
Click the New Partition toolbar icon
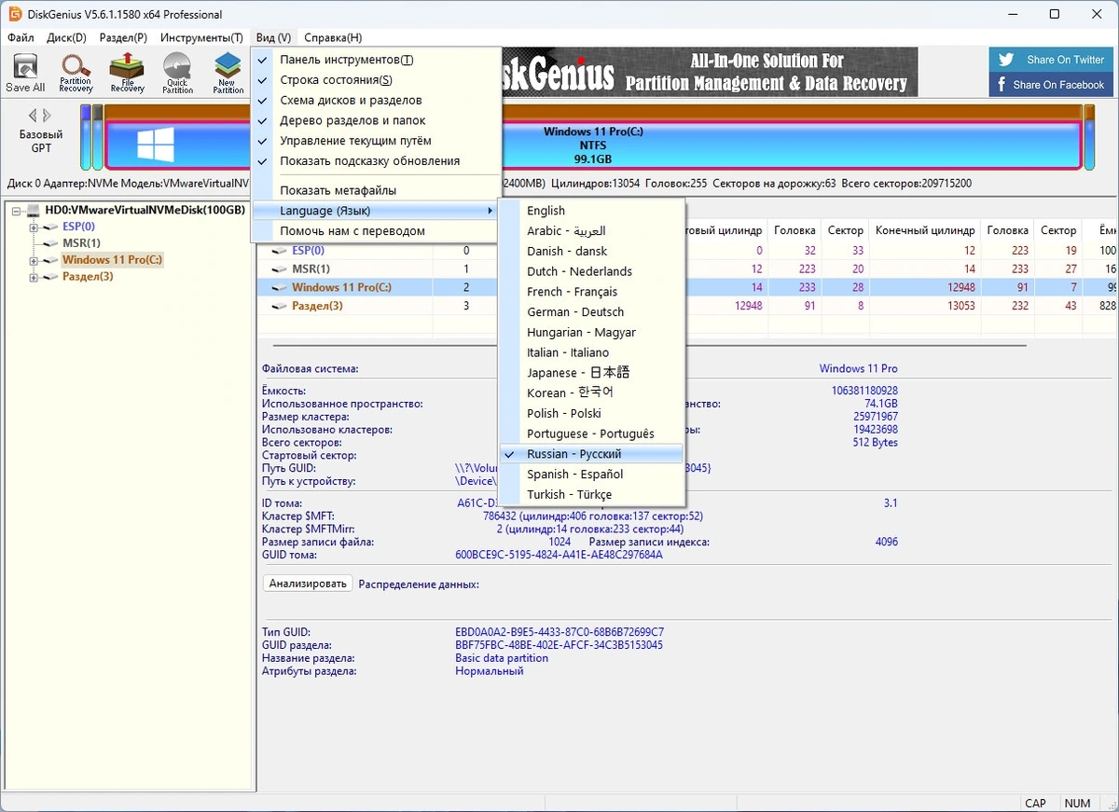[228, 73]
